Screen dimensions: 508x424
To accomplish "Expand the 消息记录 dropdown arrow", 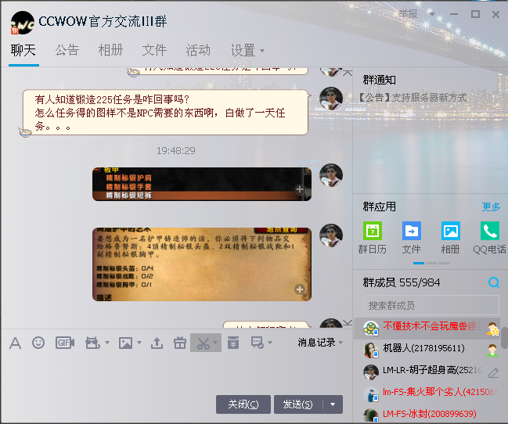I will 340,343.
